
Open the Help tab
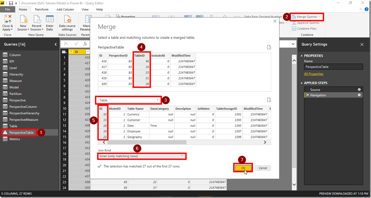99,9
